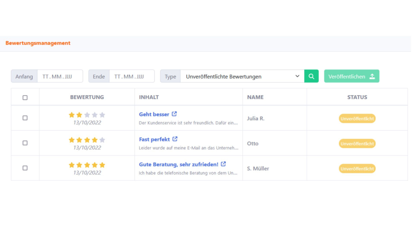The image size is (414, 233).
Task: Open external link icon beside 'Gute Beratung, sehr zufrieden!'
Action: coord(223,164)
